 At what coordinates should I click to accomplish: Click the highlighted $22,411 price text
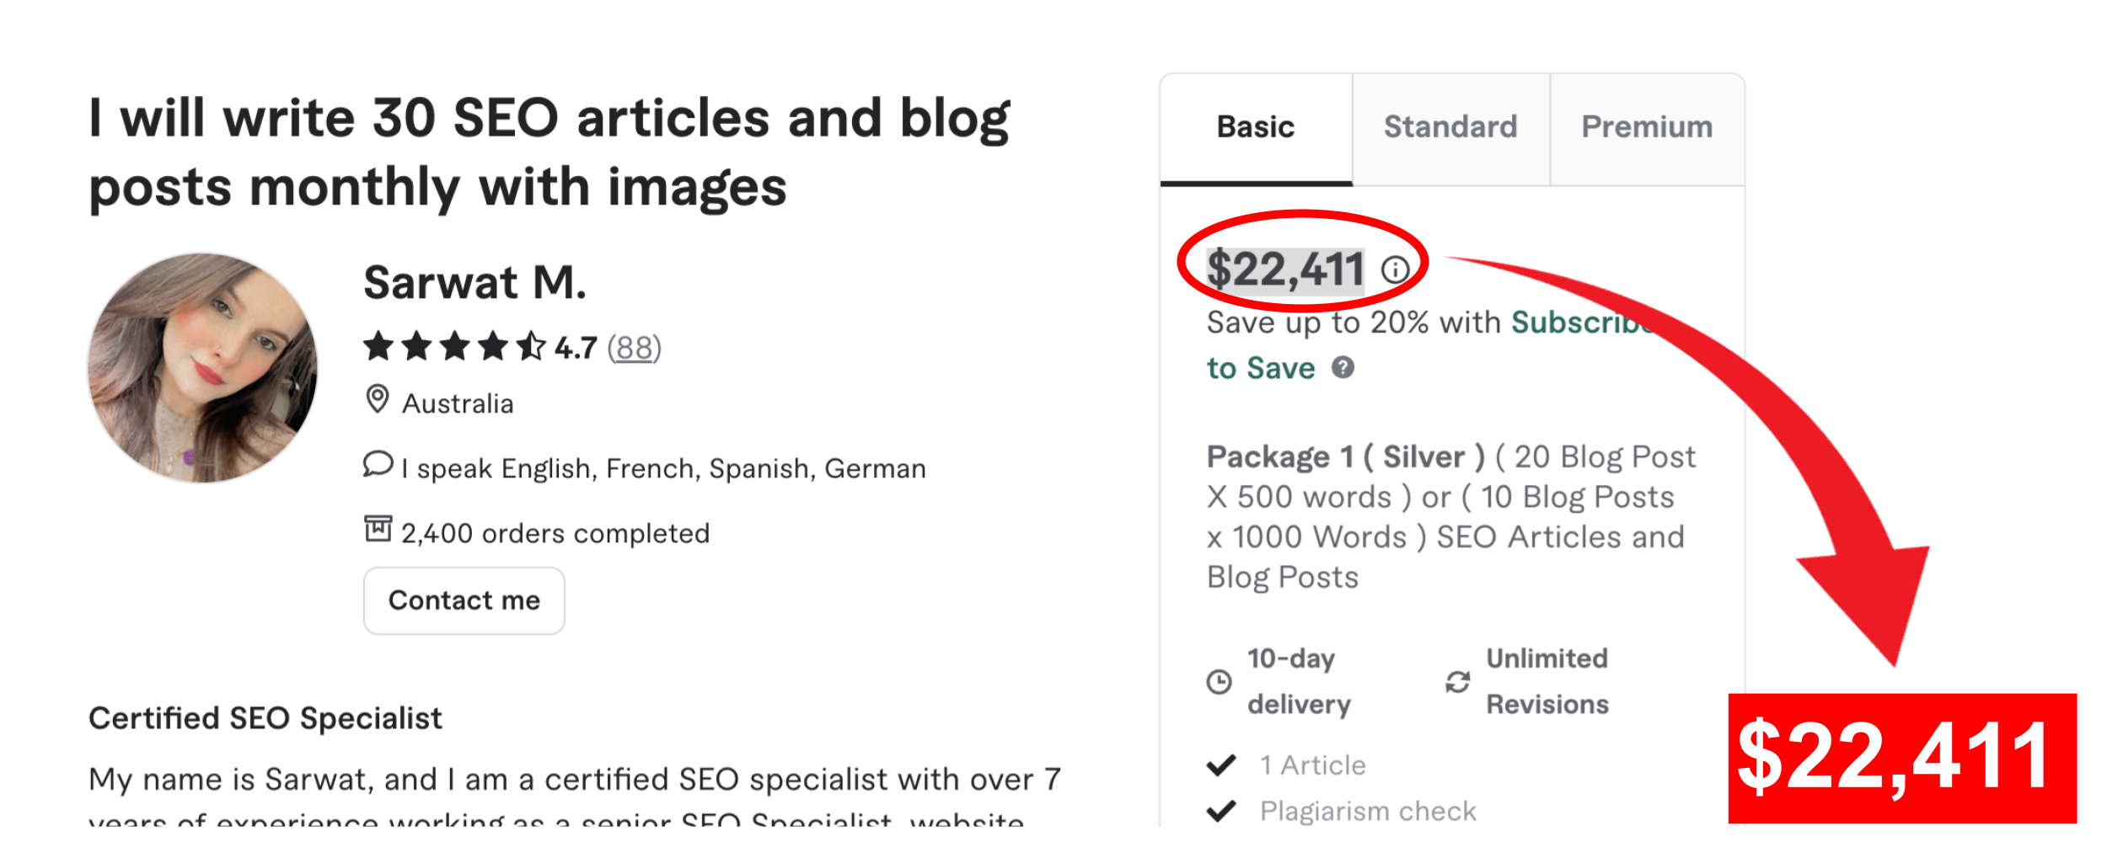point(1285,270)
